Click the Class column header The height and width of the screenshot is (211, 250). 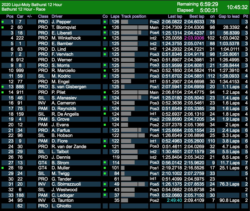43,16
